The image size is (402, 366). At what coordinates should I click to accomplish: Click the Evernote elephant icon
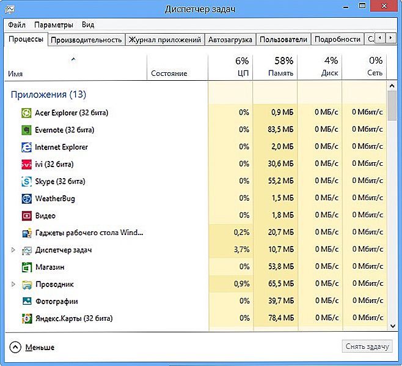click(x=26, y=130)
